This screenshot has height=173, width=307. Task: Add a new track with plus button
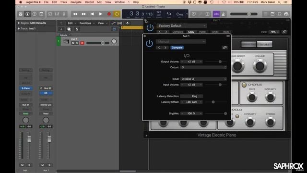click(61, 29)
